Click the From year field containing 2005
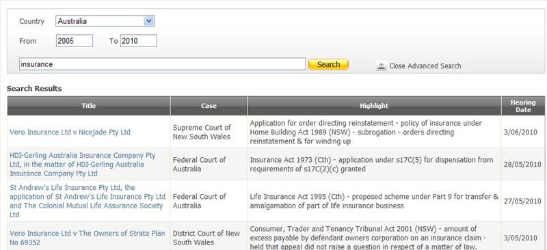 click(75, 41)
